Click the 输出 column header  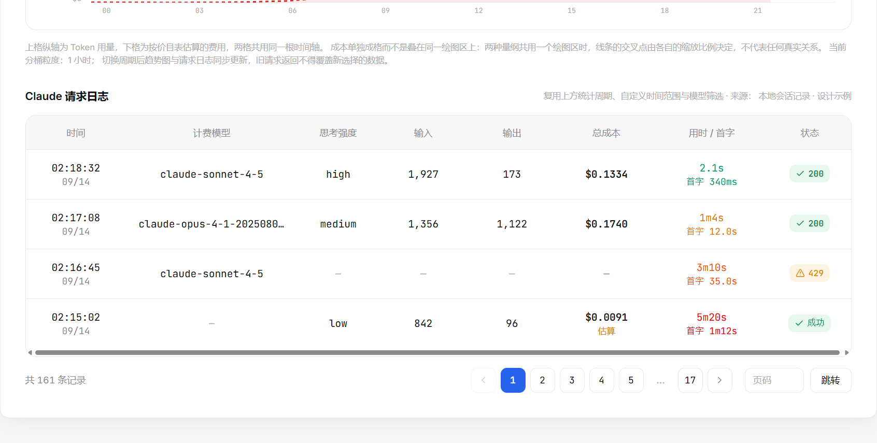click(x=512, y=133)
